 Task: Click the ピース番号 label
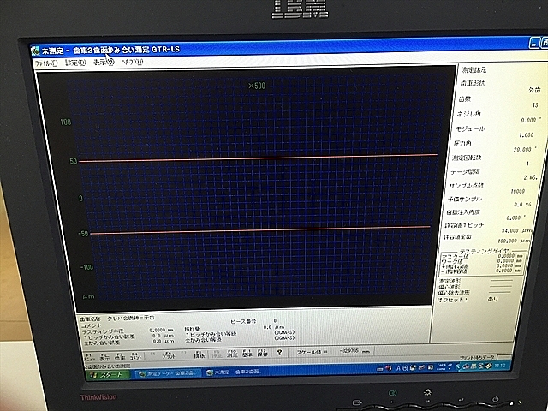(243, 321)
